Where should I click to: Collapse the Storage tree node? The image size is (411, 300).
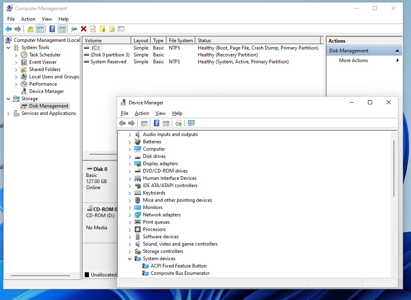coord(9,99)
